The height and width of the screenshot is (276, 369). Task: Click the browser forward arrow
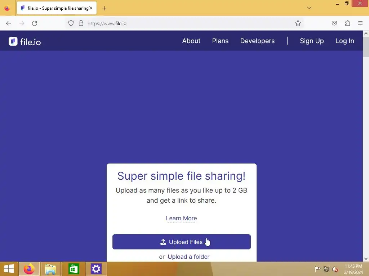pyautogui.click(x=22, y=23)
